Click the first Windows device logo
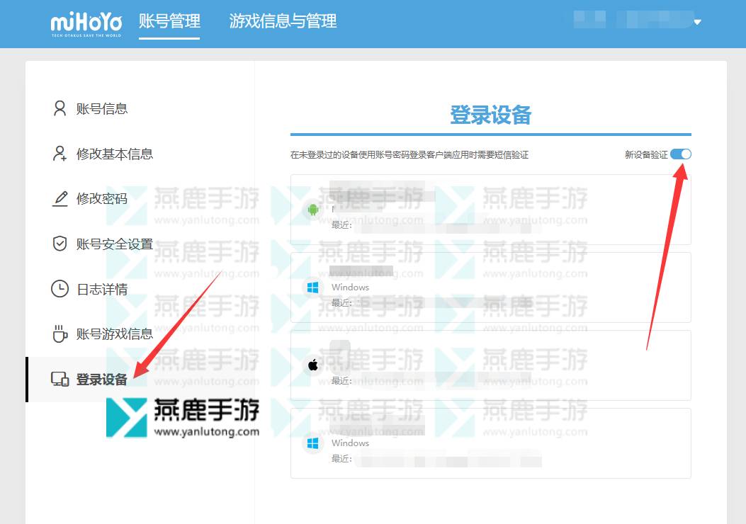This screenshot has height=524, width=746. [x=312, y=287]
